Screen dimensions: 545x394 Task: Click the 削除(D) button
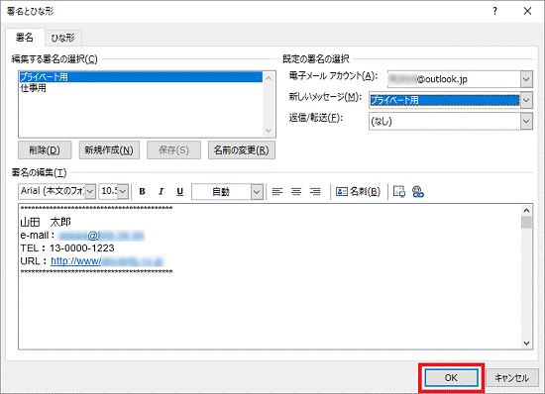coord(45,149)
